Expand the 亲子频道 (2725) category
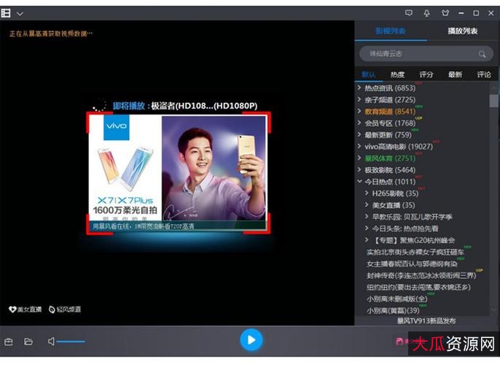The width and height of the screenshot is (500, 365). [359, 99]
